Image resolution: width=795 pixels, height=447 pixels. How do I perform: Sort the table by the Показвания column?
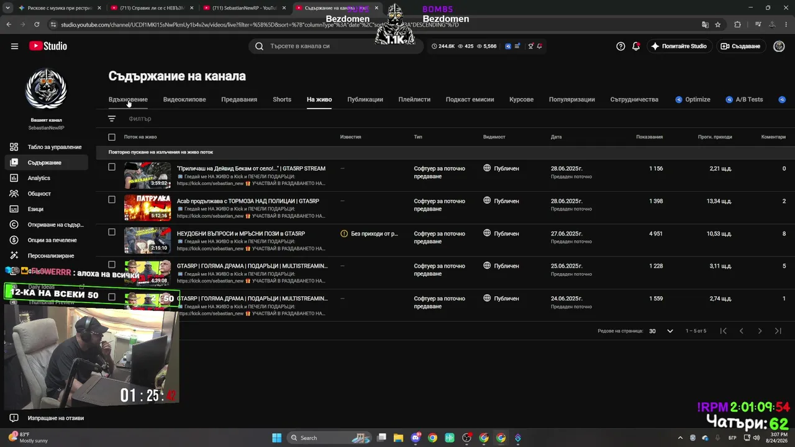[650, 137]
